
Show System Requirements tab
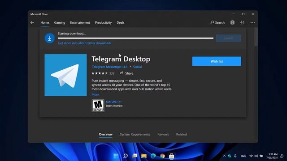tap(135, 134)
